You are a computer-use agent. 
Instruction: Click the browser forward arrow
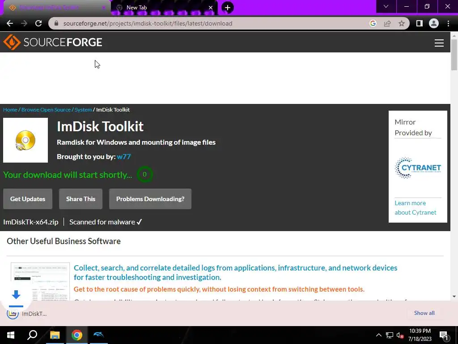click(24, 23)
